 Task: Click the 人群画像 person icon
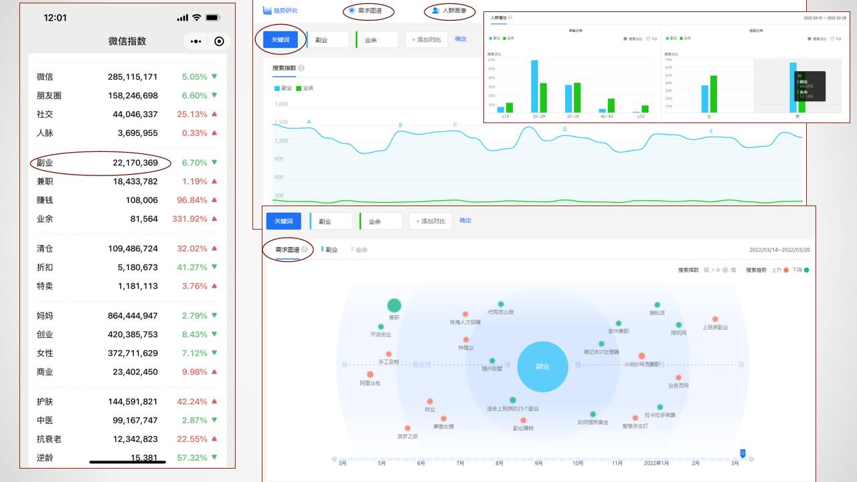pos(436,11)
